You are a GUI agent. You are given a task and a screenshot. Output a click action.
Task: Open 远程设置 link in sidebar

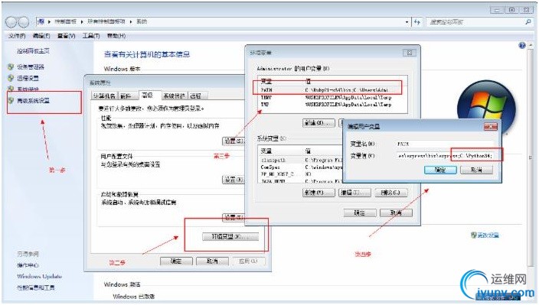[x=28, y=78]
